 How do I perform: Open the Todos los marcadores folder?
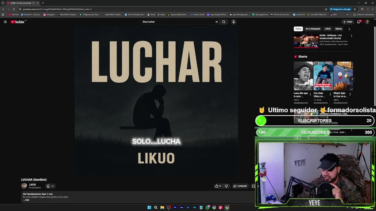(x=363, y=14)
